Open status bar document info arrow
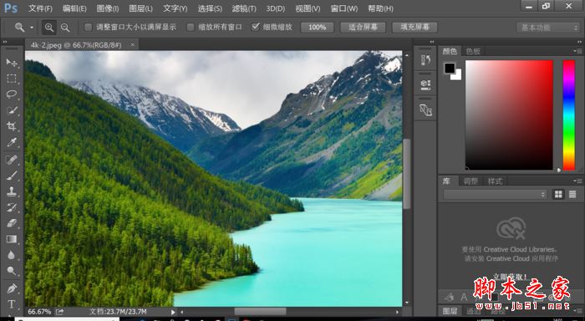 (x=173, y=312)
